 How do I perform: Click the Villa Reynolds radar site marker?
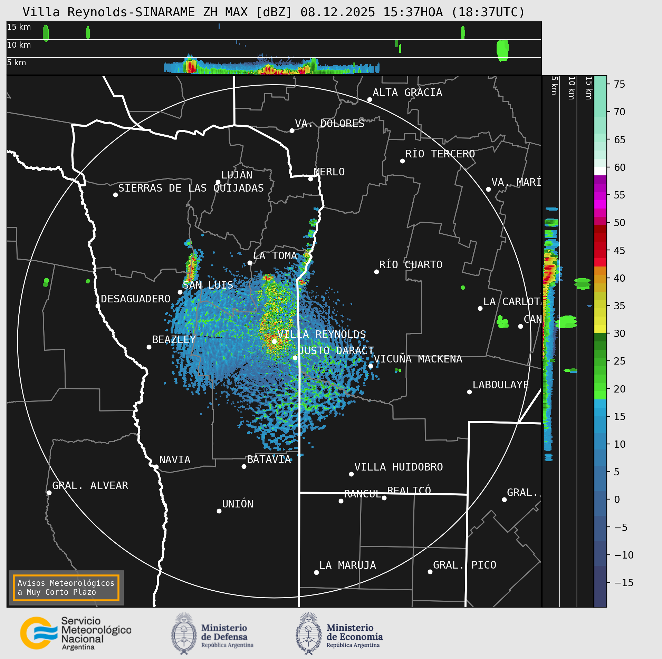274,341
